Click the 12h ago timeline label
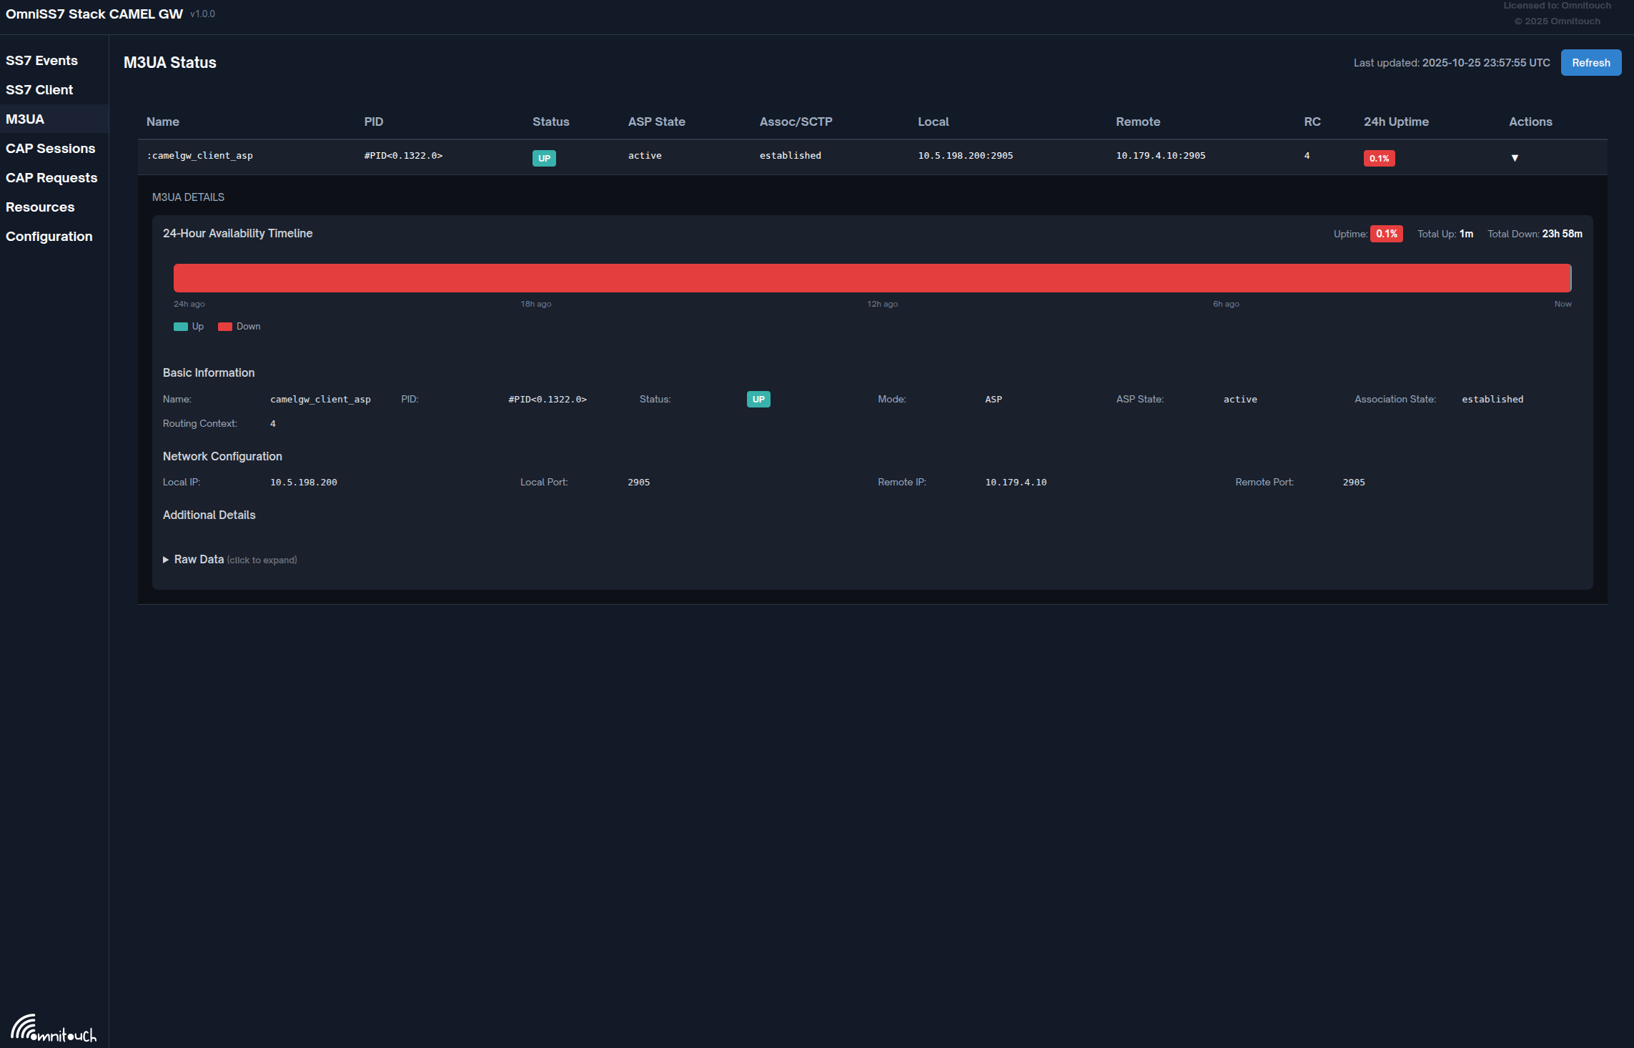 pos(882,305)
